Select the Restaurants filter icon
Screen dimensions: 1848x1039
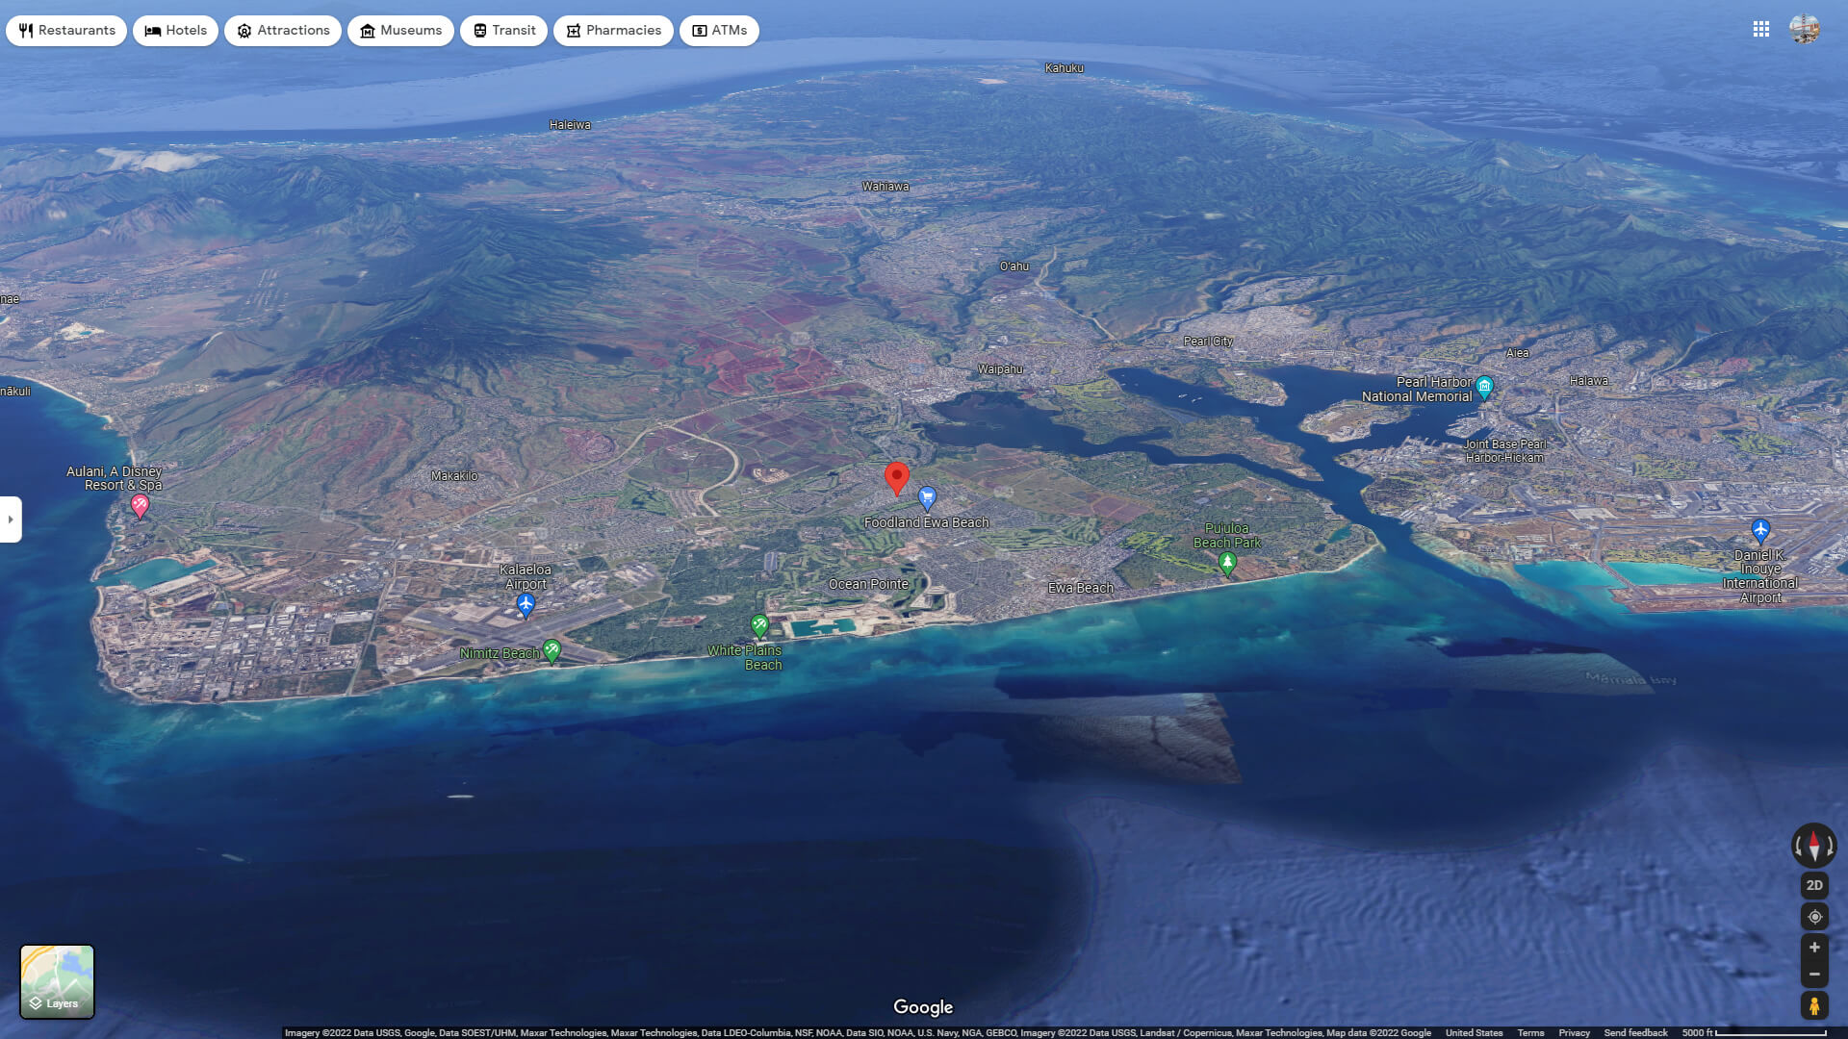[x=25, y=30]
